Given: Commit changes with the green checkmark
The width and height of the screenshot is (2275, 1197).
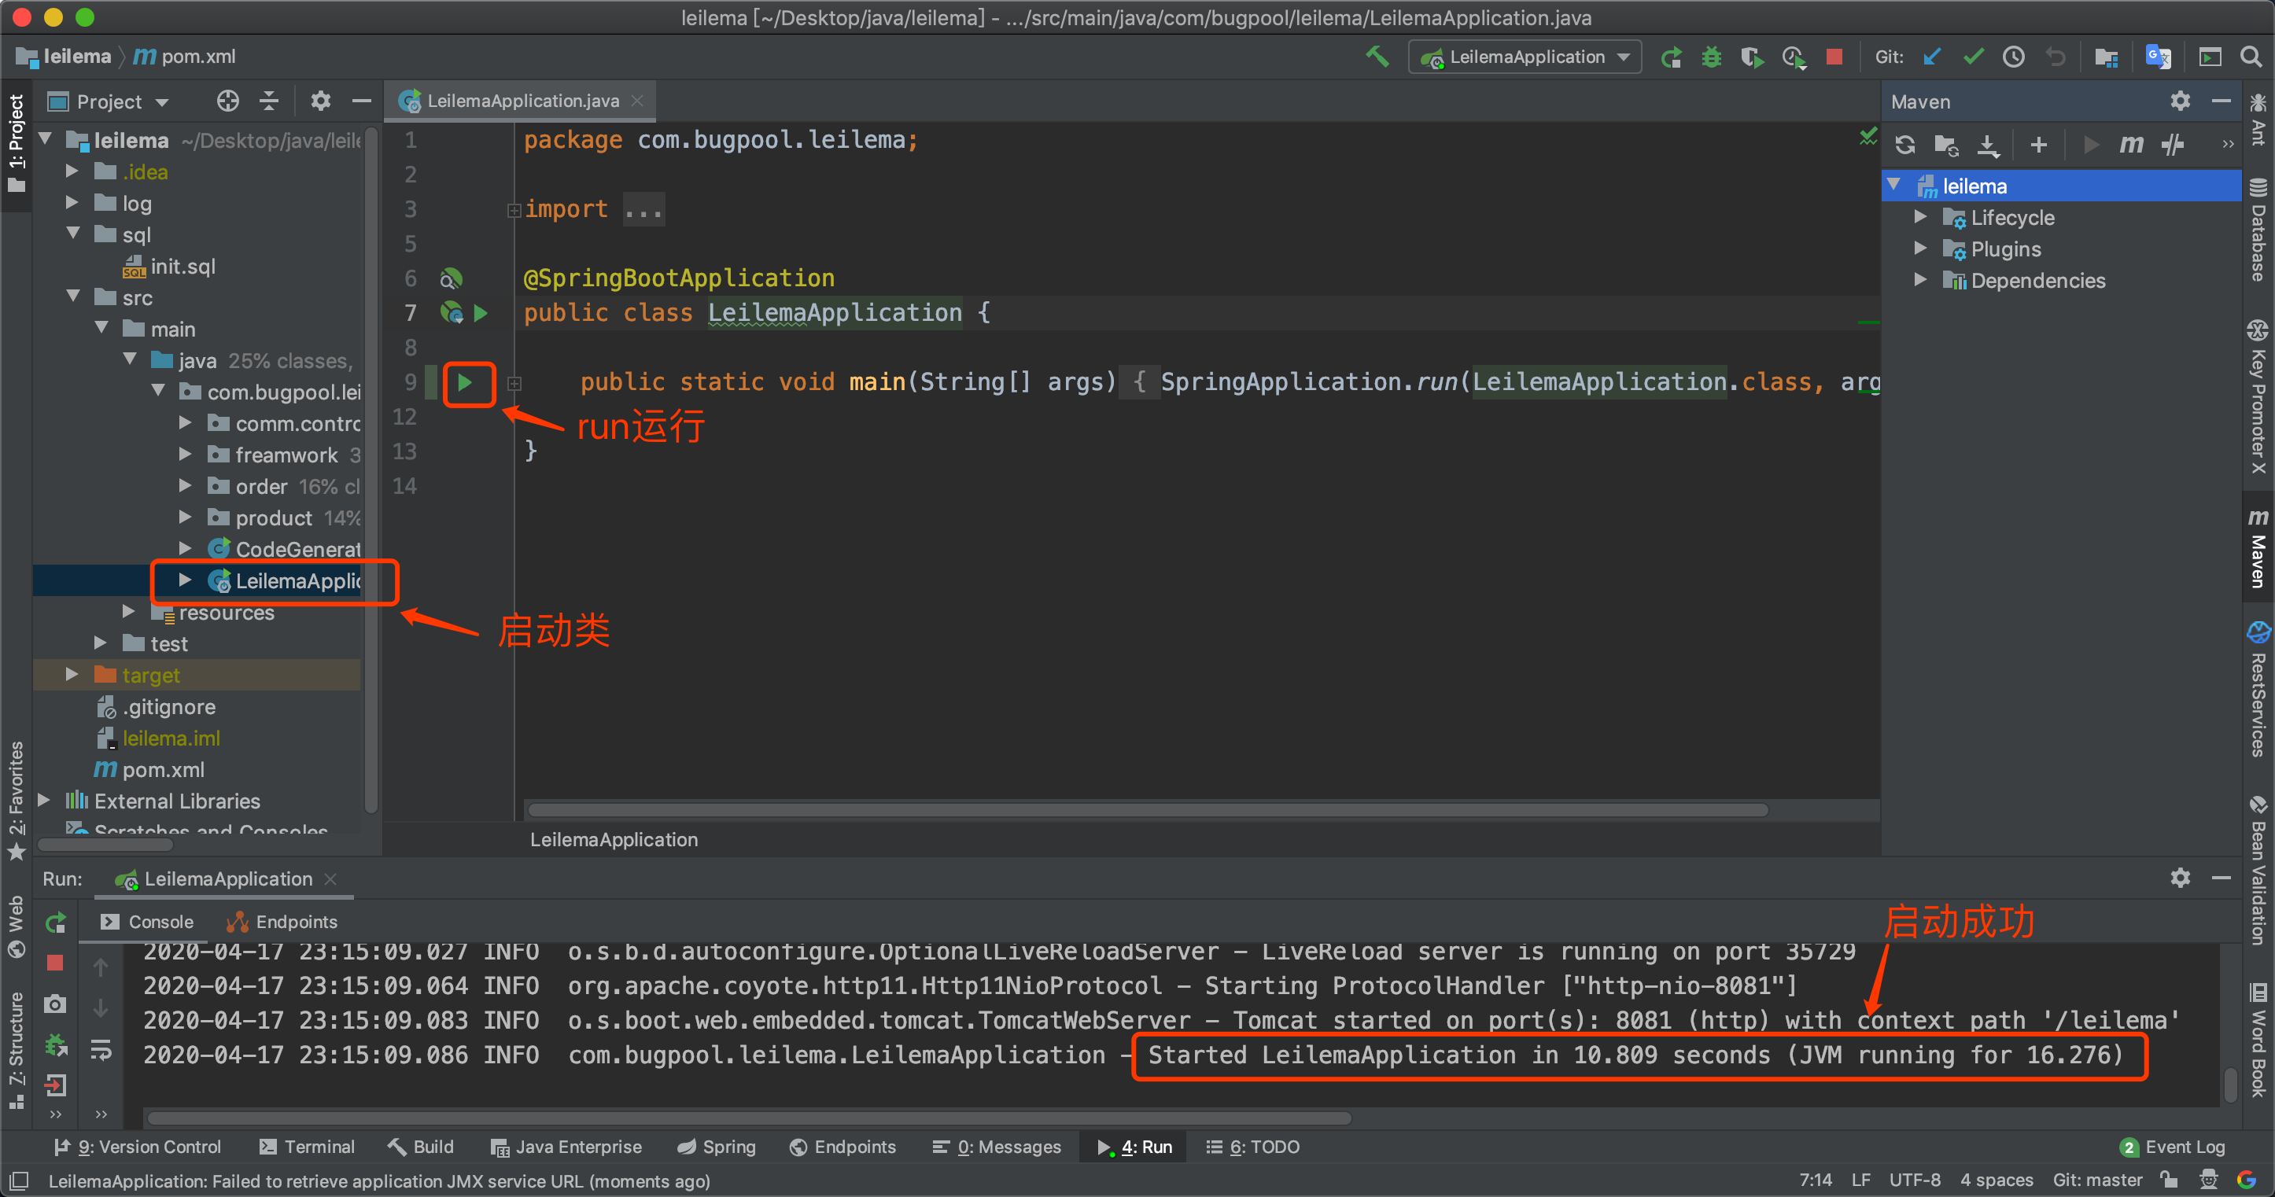Looking at the screenshot, I should (x=1972, y=56).
